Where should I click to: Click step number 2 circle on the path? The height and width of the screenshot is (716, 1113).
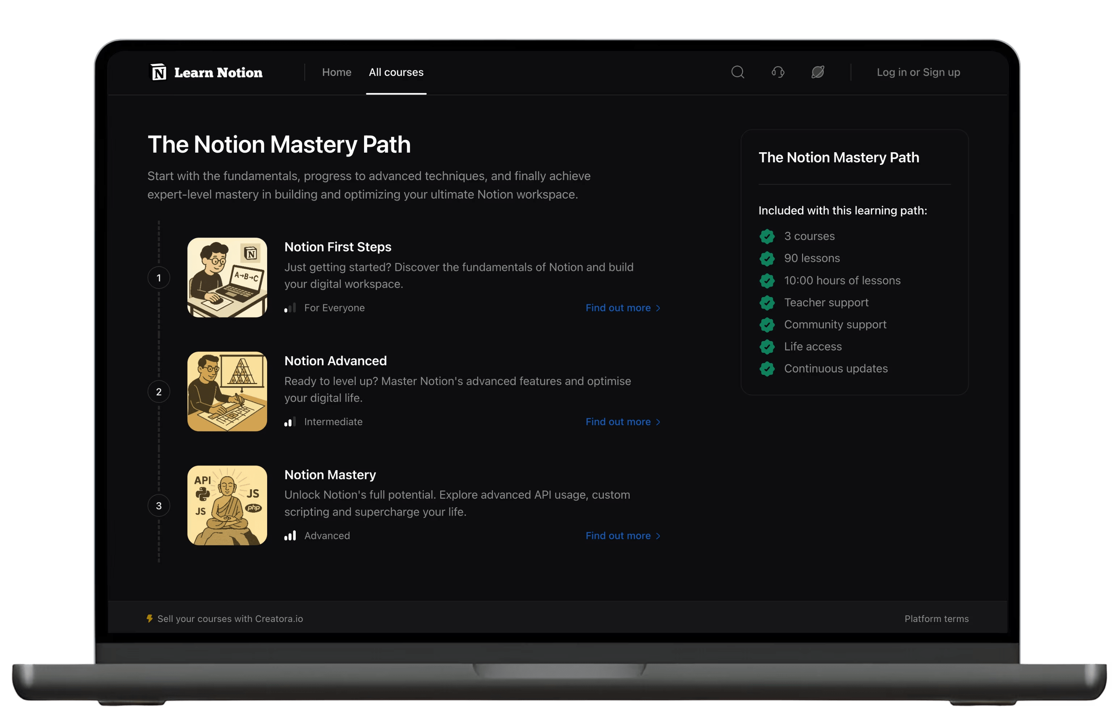[x=159, y=392]
